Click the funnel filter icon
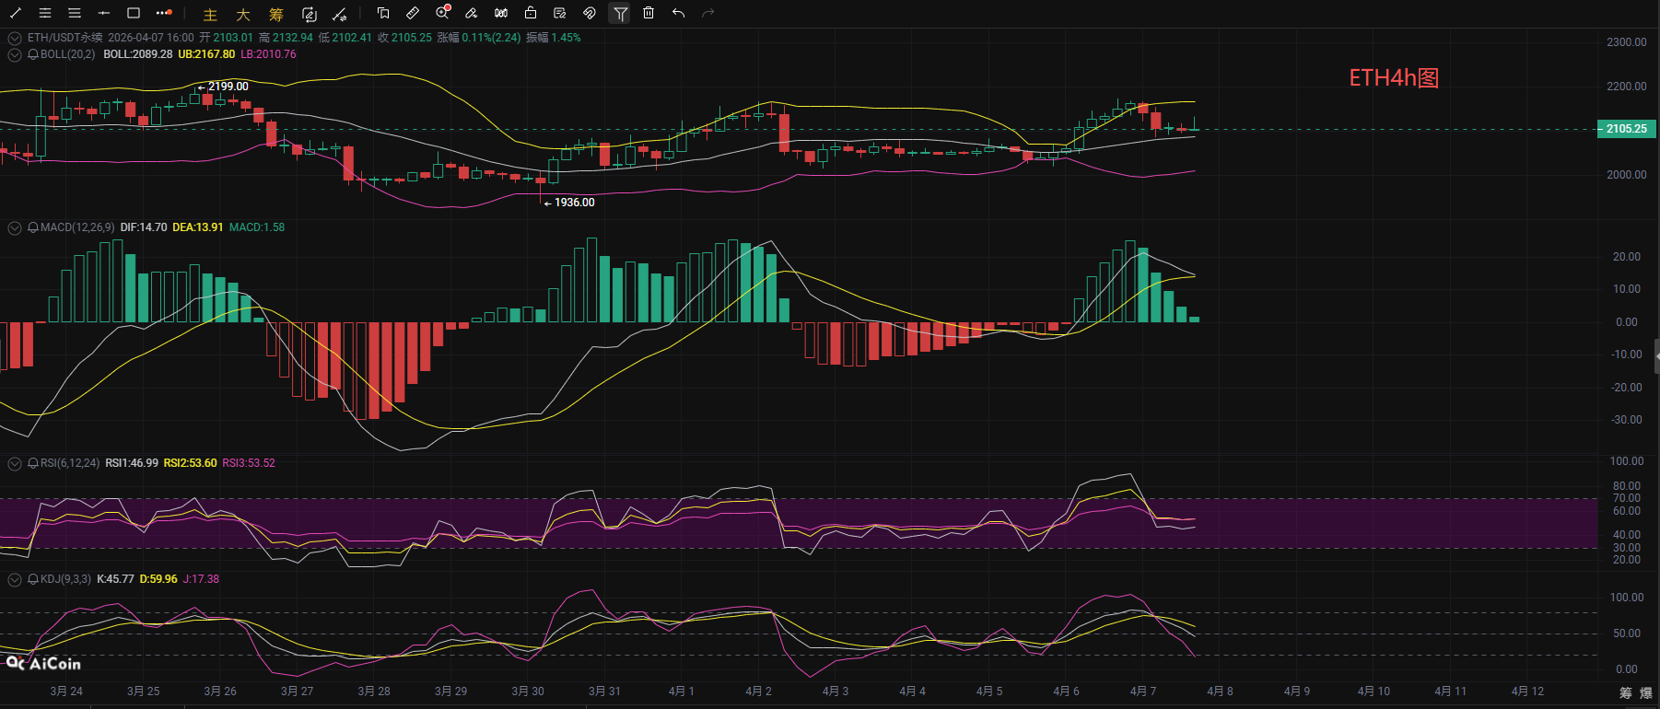The height and width of the screenshot is (709, 1660). pos(620,13)
